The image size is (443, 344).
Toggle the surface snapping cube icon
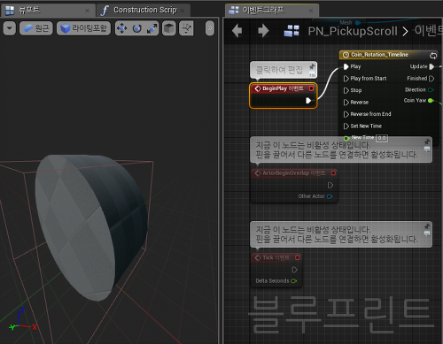(x=169, y=28)
